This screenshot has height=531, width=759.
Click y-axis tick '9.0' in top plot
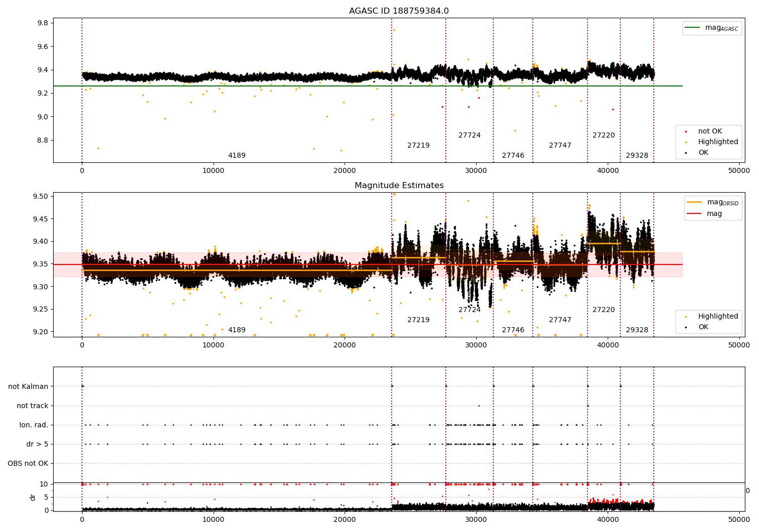point(43,117)
